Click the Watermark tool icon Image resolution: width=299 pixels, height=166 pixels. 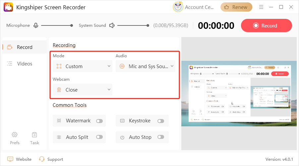59,121
